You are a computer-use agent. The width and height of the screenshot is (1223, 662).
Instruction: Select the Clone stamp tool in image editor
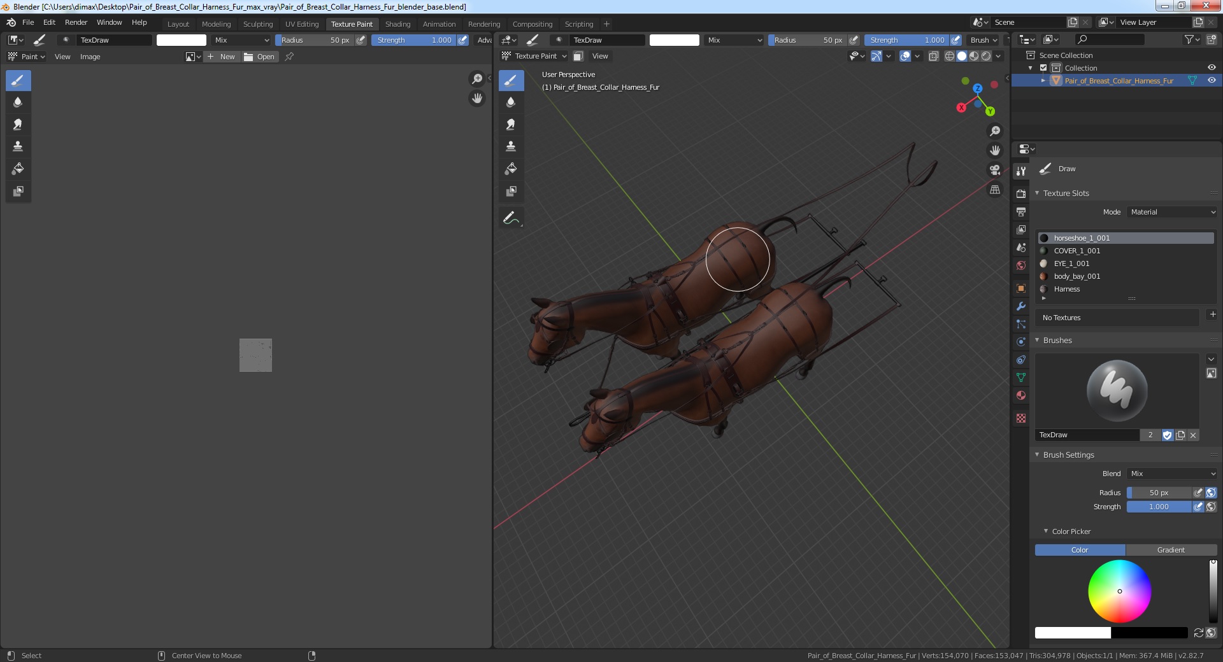tap(18, 146)
